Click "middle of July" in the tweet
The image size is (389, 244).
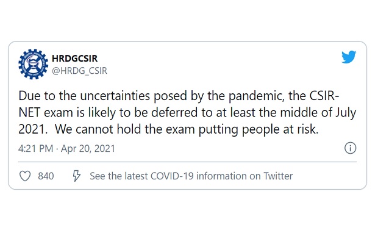click(325, 113)
